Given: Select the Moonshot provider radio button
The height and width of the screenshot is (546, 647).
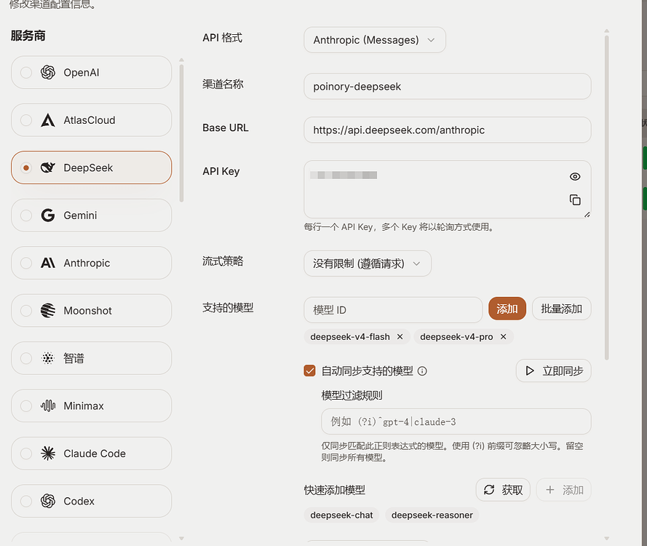Looking at the screenshot, I should 26,310.
